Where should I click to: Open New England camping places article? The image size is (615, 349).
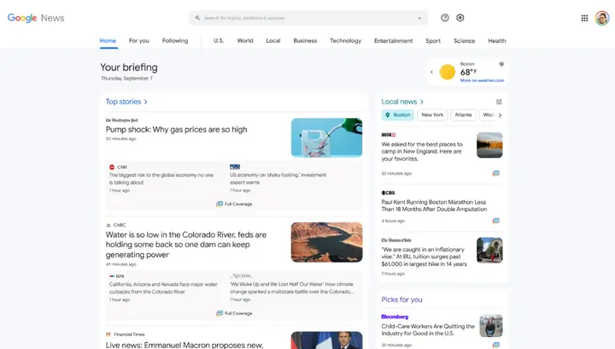coord(422,151)
